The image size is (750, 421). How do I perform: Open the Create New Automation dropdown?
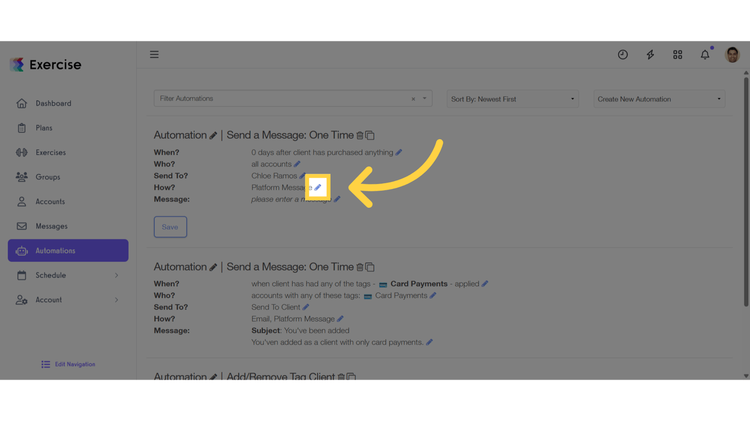click(659, 99)
